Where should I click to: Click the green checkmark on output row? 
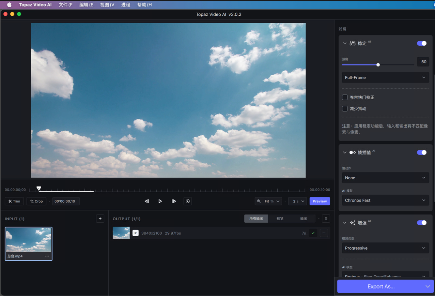pos(313,233)
